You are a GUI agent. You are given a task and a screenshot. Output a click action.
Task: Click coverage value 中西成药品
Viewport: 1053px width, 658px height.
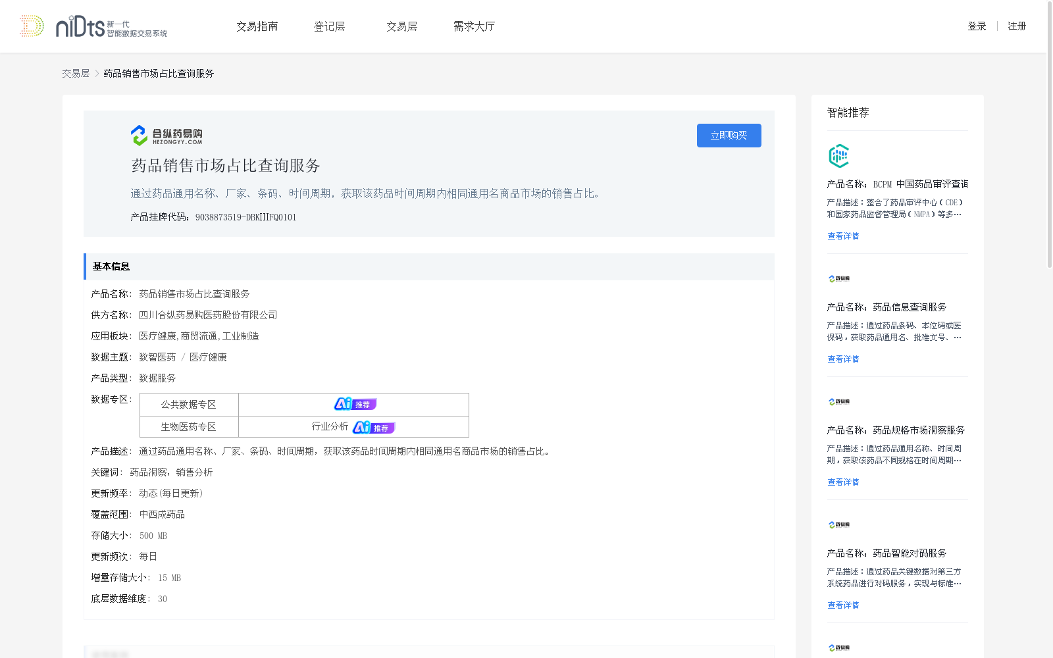162,515
